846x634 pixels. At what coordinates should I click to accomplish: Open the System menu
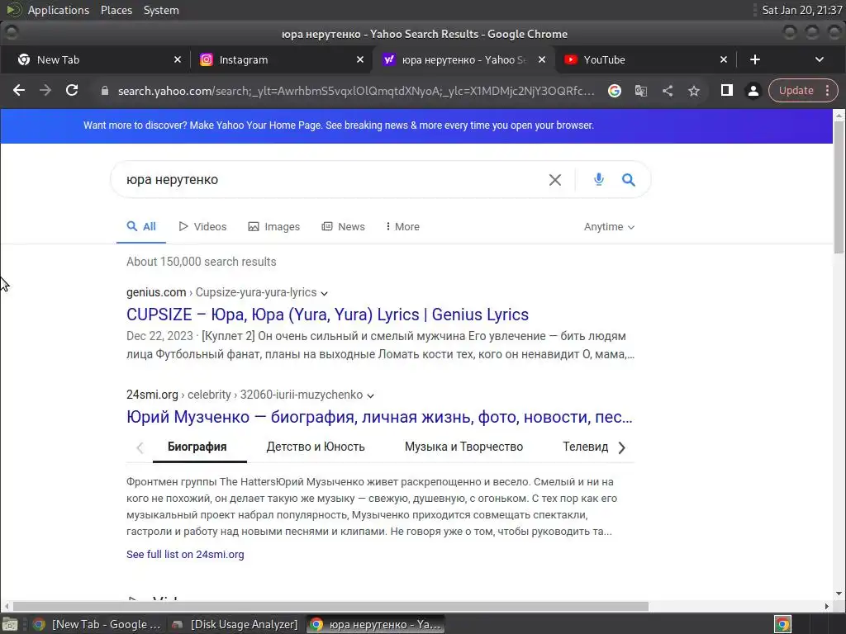[161, 10]
